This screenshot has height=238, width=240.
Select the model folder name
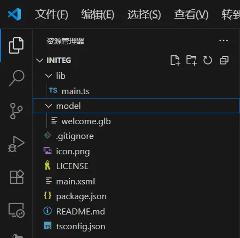(68, 106)
